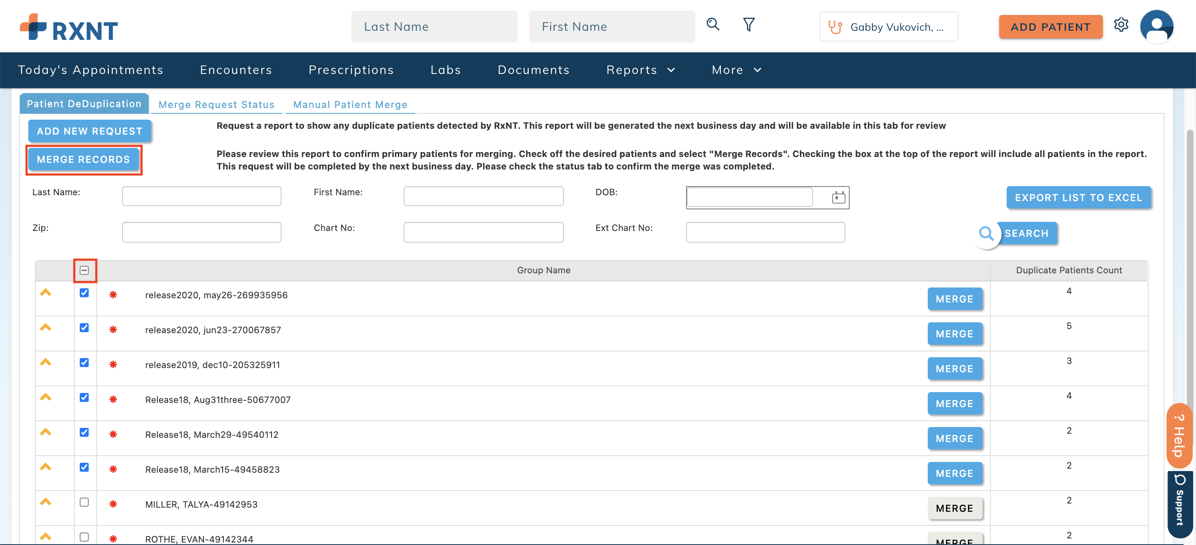Click the SEARCH button
The width and height of the screenshot is (1196, 545).
[x=1027, y=233]
